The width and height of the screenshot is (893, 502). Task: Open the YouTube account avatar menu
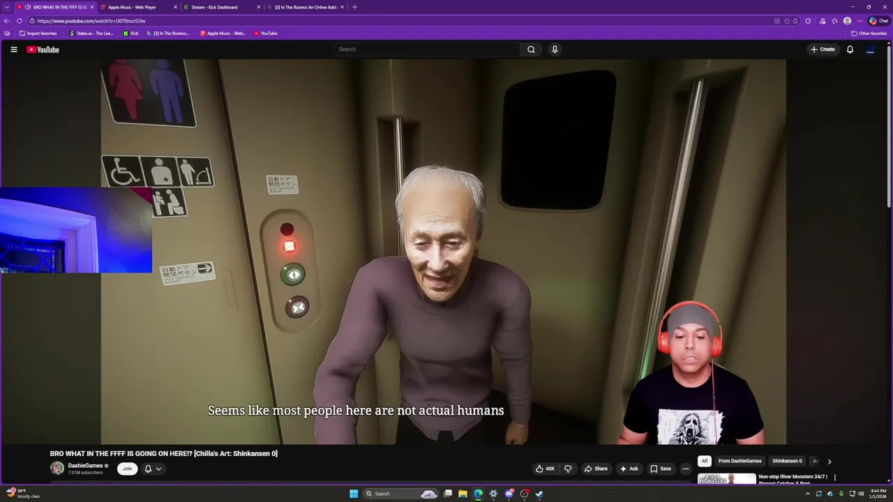click(871, 50)
